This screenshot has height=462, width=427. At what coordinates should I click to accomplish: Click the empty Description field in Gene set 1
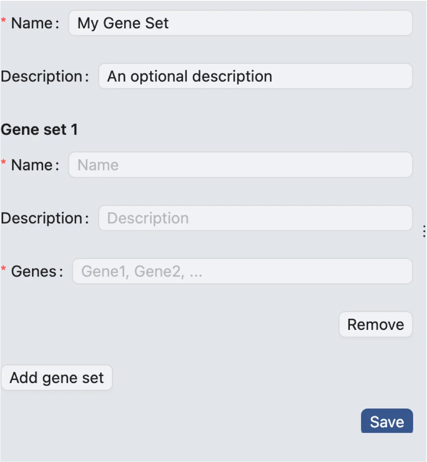click(256, 218)
